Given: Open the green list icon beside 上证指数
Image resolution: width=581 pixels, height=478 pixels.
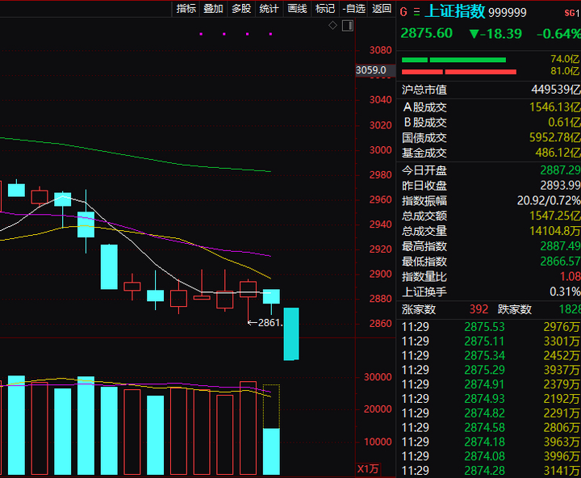Looking at the screenshot, I should 417,12.
